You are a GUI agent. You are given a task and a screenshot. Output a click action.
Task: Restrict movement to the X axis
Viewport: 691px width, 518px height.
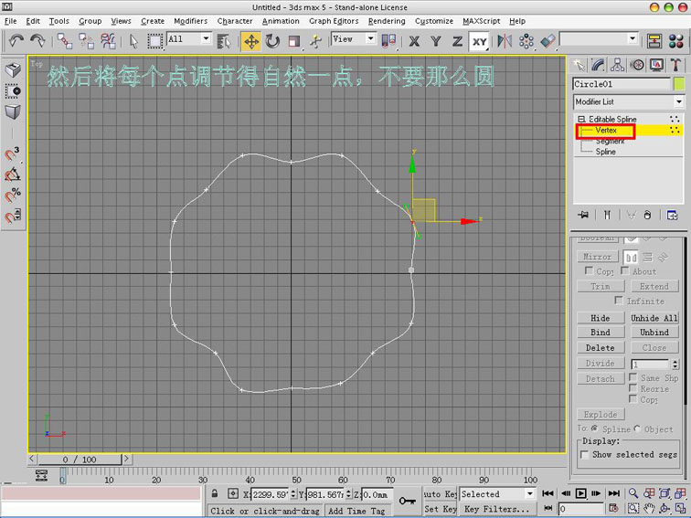[414, 41]
